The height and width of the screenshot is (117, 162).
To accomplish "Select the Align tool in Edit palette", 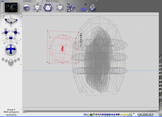I will click(x=70, y=8).
